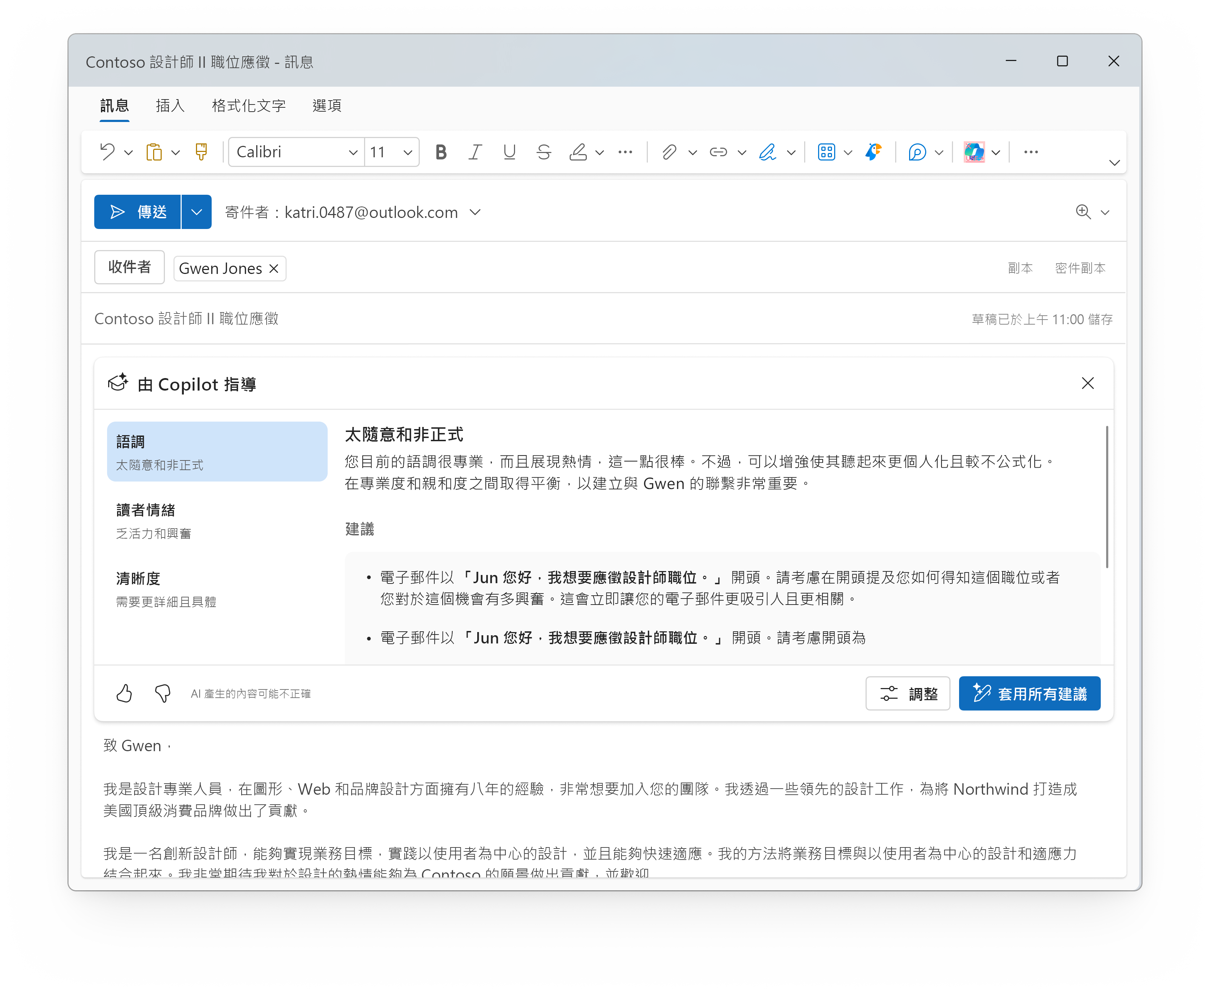Open more formatting options ellipsis
Viewport: 1210px width, 993px height.
pos(626,152)
